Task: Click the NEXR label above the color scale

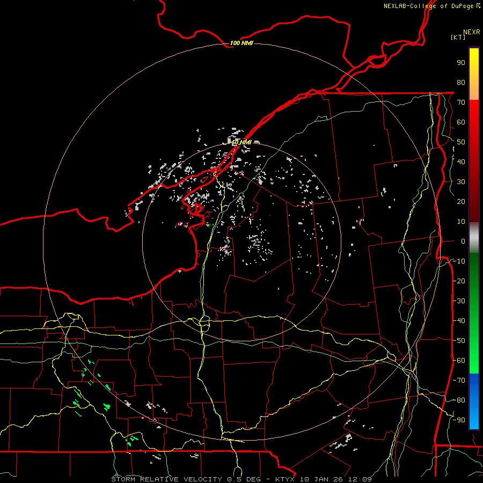Action: tap(471, 32)
